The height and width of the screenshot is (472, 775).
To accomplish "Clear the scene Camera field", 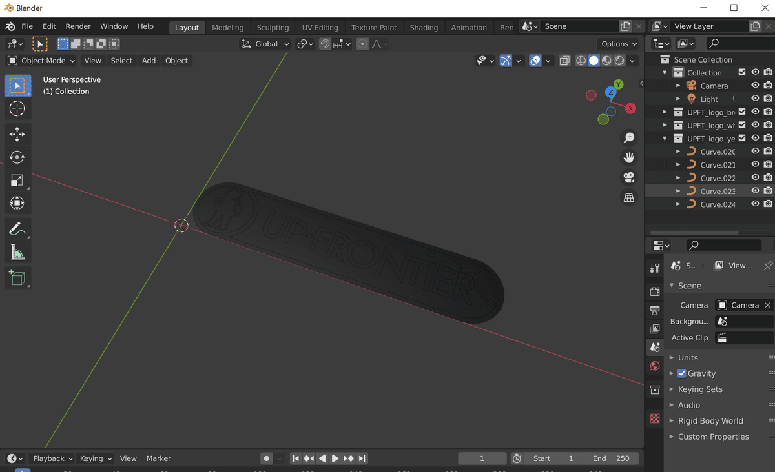I will pos(767,305).
